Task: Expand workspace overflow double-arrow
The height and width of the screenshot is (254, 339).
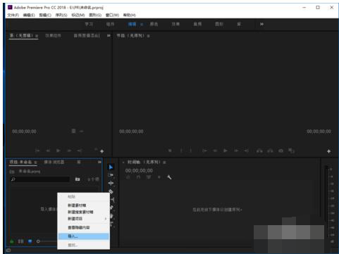Action: click(261, 24)
